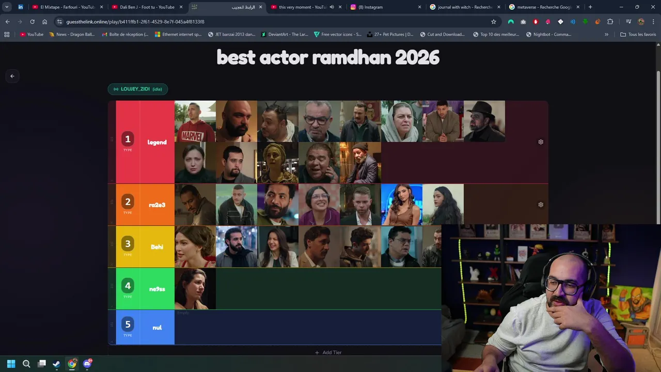Viewport: 661px width, 372px height.
Task: Open the media controls icon in Chrome toolbar
Action: [x=628, y=22]
